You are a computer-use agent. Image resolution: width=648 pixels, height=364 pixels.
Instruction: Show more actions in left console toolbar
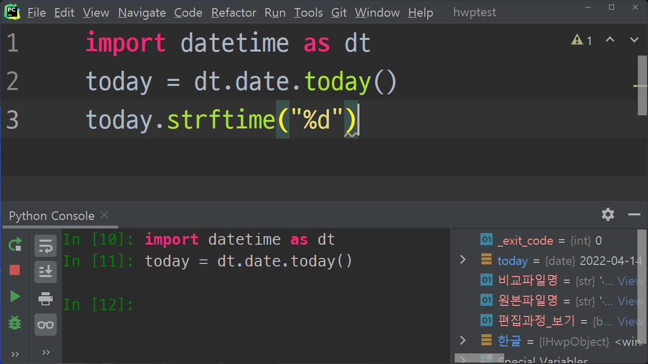click(x=15, y=353)
